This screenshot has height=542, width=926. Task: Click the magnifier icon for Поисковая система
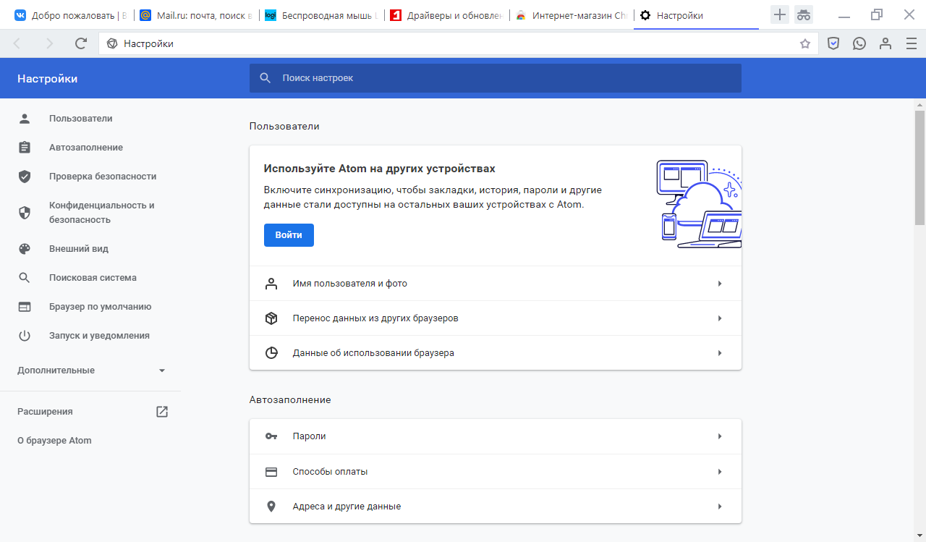[25, 277]
